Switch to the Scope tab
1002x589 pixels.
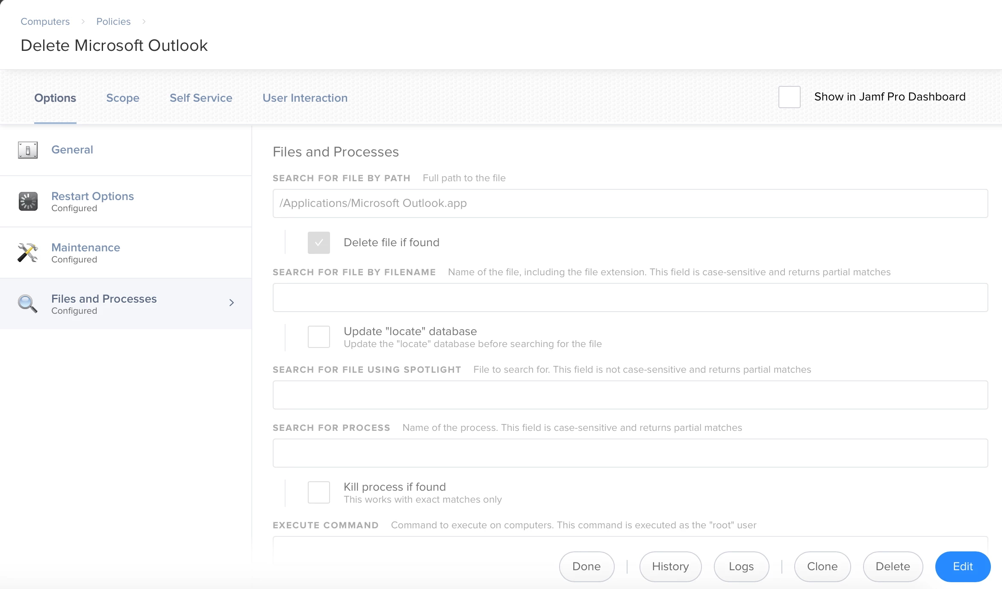coord(123,98)
